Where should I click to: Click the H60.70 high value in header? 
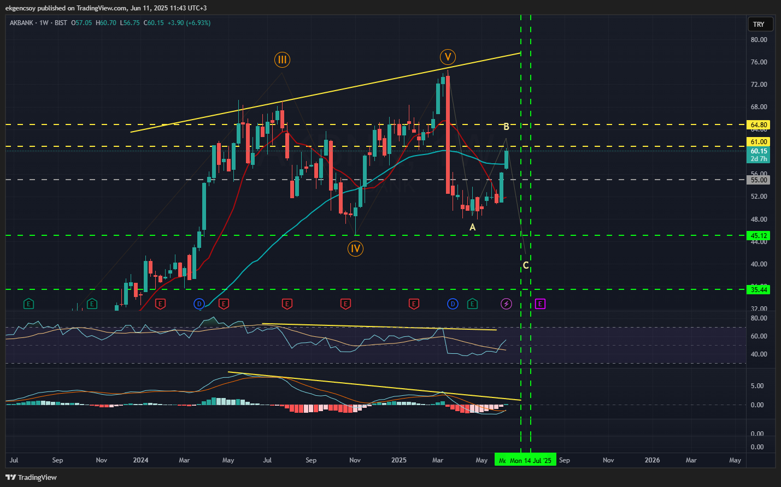[106, 23]
